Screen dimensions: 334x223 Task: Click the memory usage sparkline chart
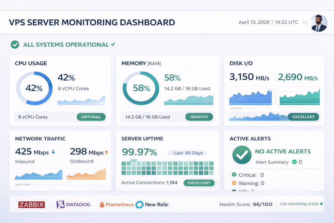189,100
